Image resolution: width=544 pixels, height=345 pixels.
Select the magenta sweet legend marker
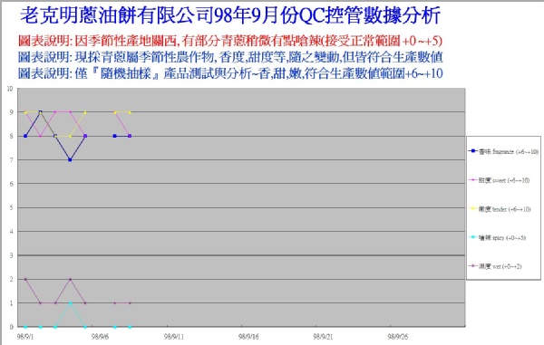[x=473, y=180]
